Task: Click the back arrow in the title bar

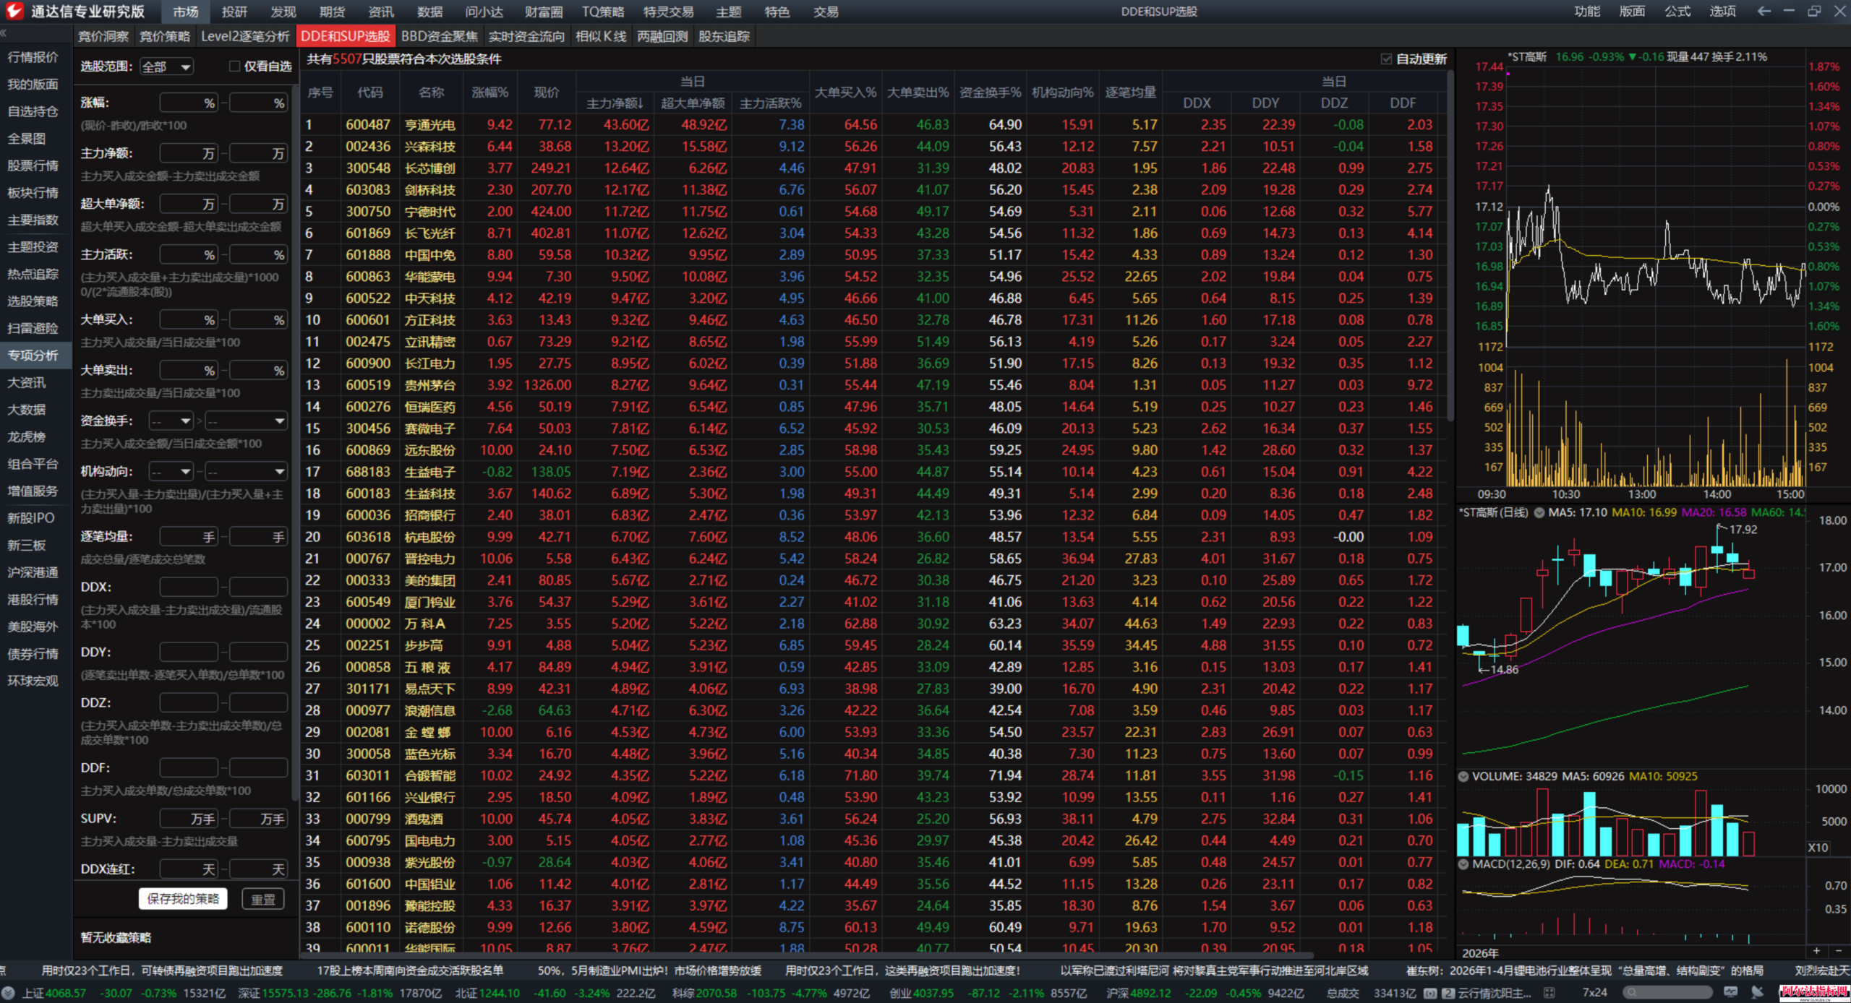Action: tap(1764, 12)
